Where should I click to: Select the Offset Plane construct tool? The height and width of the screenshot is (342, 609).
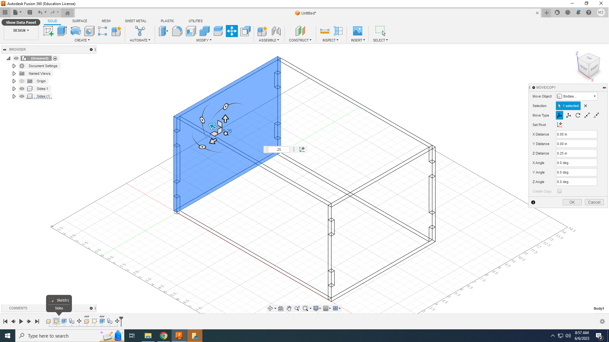coord(300,31)
